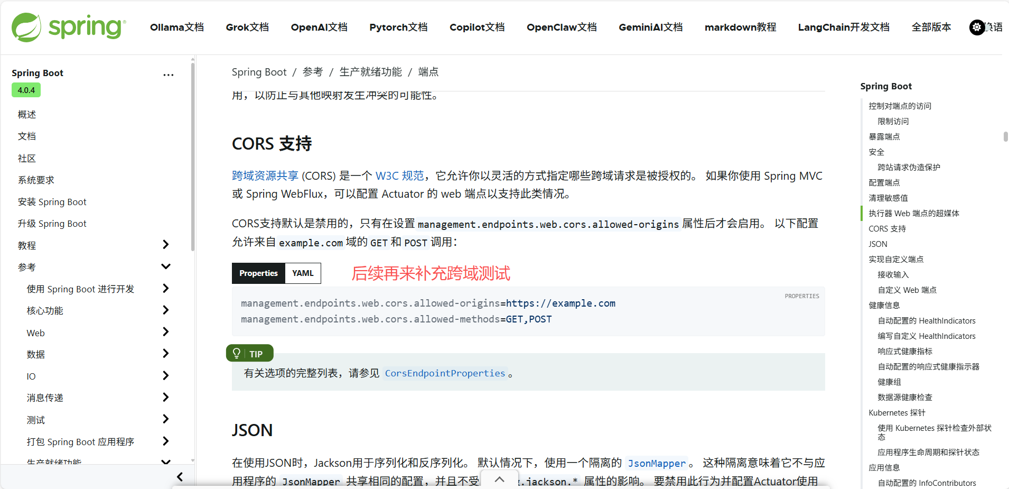The width and height of the screenshot is (1009, 489).
Task: Click the allowed-methods=GET,POST code line
Action: [396, 319]
